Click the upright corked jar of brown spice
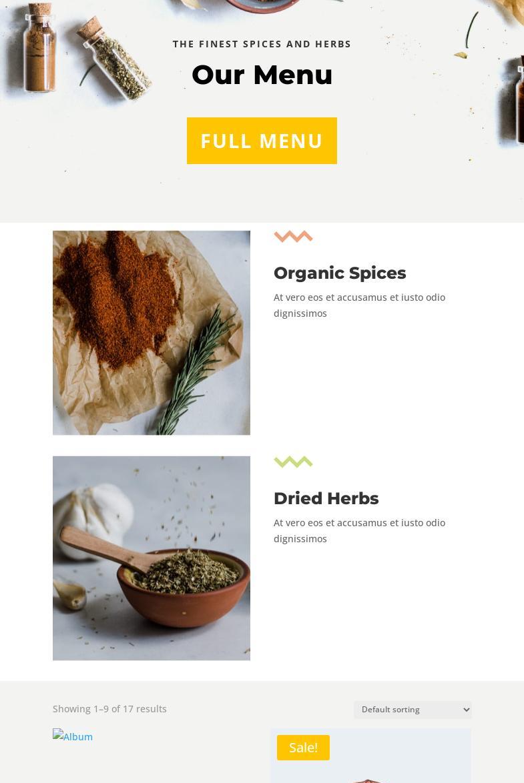This screenshot has width=524, height=783. [39, 47]
